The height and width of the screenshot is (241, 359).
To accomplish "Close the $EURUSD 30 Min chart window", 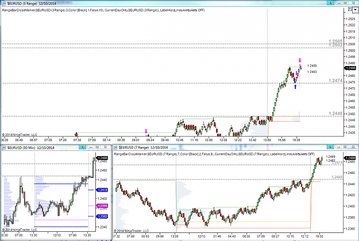I will pyautogui.click(x=105, y=147).
